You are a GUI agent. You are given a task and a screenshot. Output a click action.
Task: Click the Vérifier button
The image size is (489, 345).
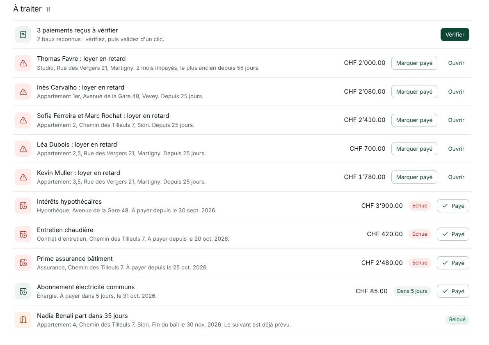click(455, 34)
